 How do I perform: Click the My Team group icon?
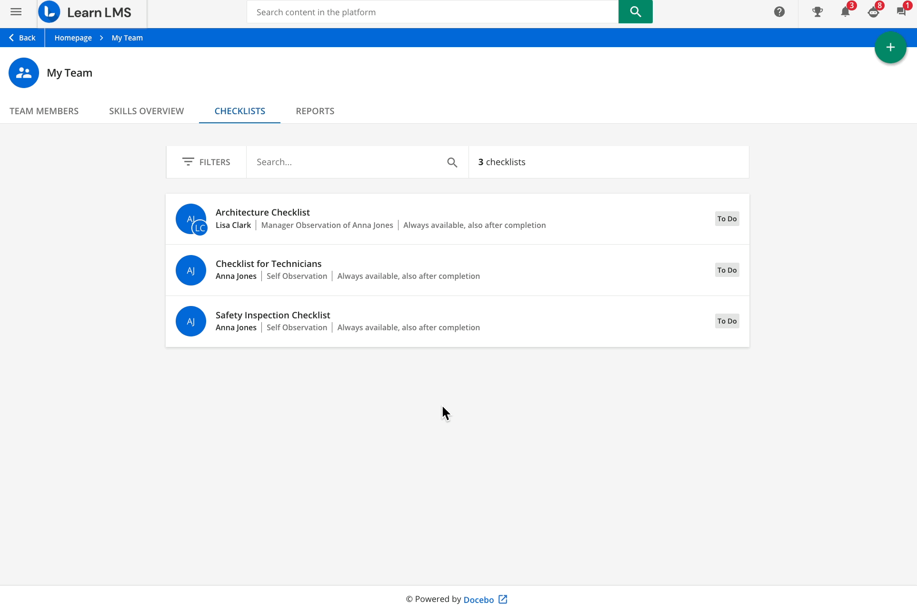point(24,72)
